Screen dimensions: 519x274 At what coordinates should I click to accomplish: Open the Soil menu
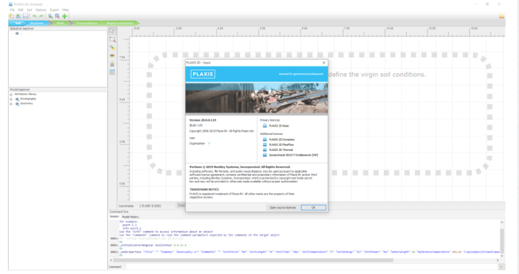click(x=29, y=10)
